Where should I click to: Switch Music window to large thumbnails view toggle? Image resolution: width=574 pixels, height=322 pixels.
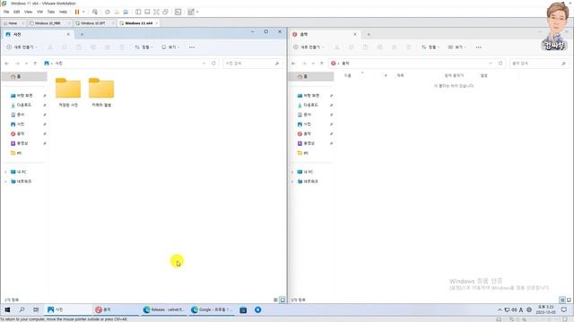pyautogui.click(x=569, y=300)
